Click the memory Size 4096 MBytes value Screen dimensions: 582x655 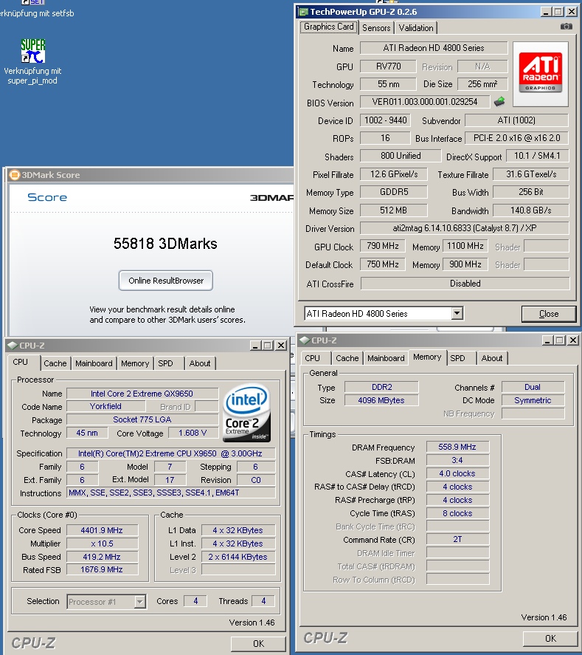coord(381,400)
